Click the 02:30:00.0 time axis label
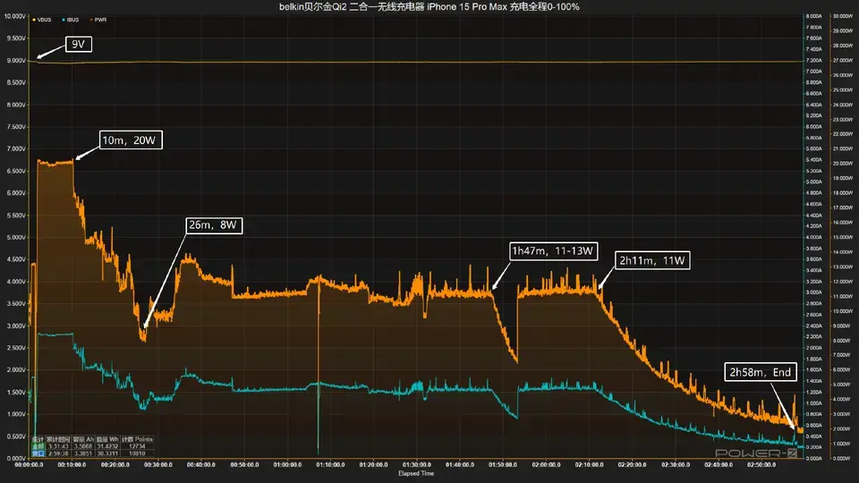 (676, 465)
